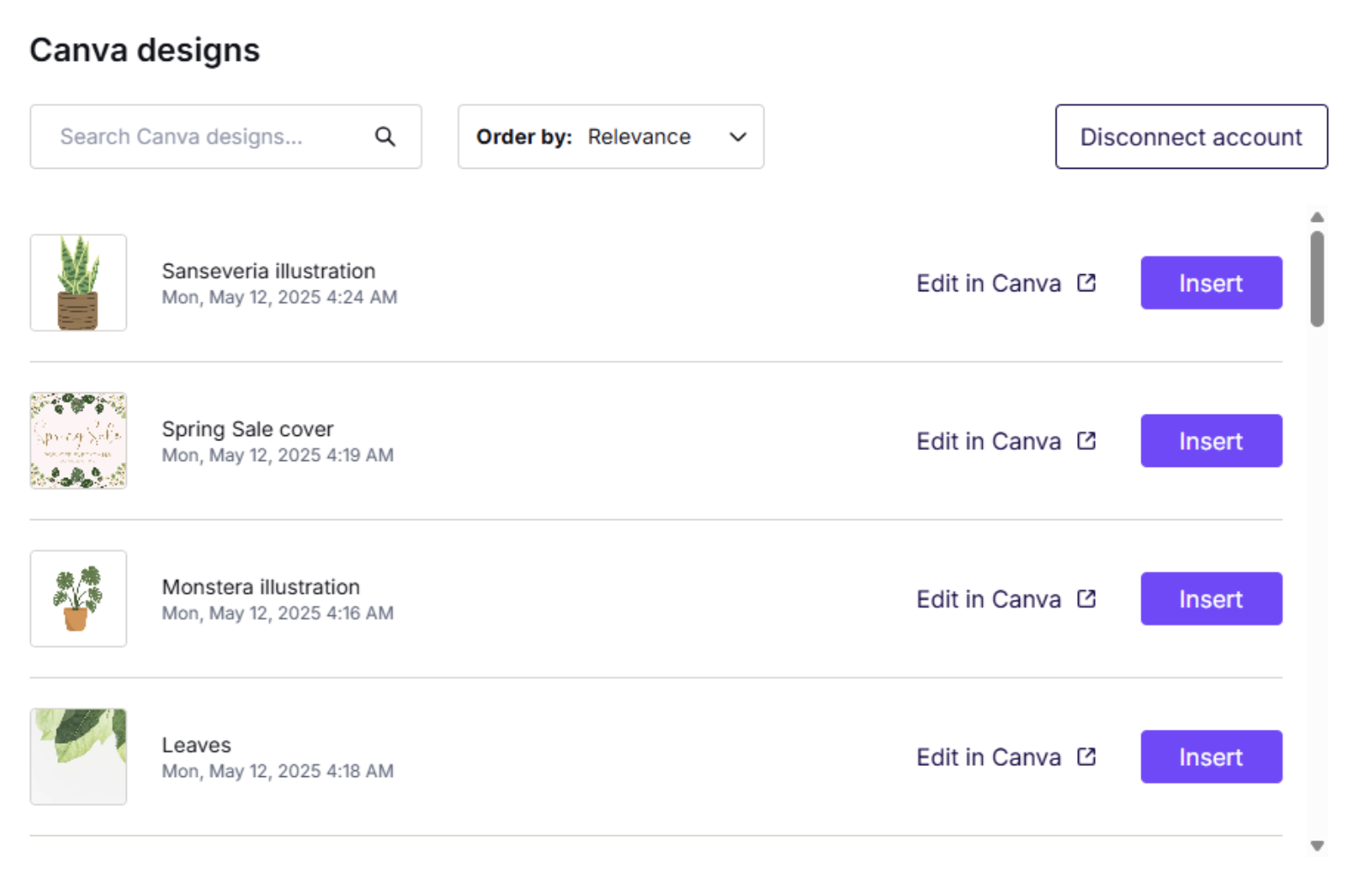Click the scroll down arrow of the designs list
The width and height of the screenshot is (1359, 885).
(1317, 846)
